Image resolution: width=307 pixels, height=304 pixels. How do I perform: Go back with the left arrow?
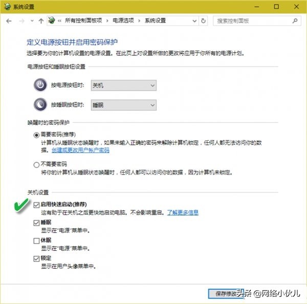tap(9, 21)
